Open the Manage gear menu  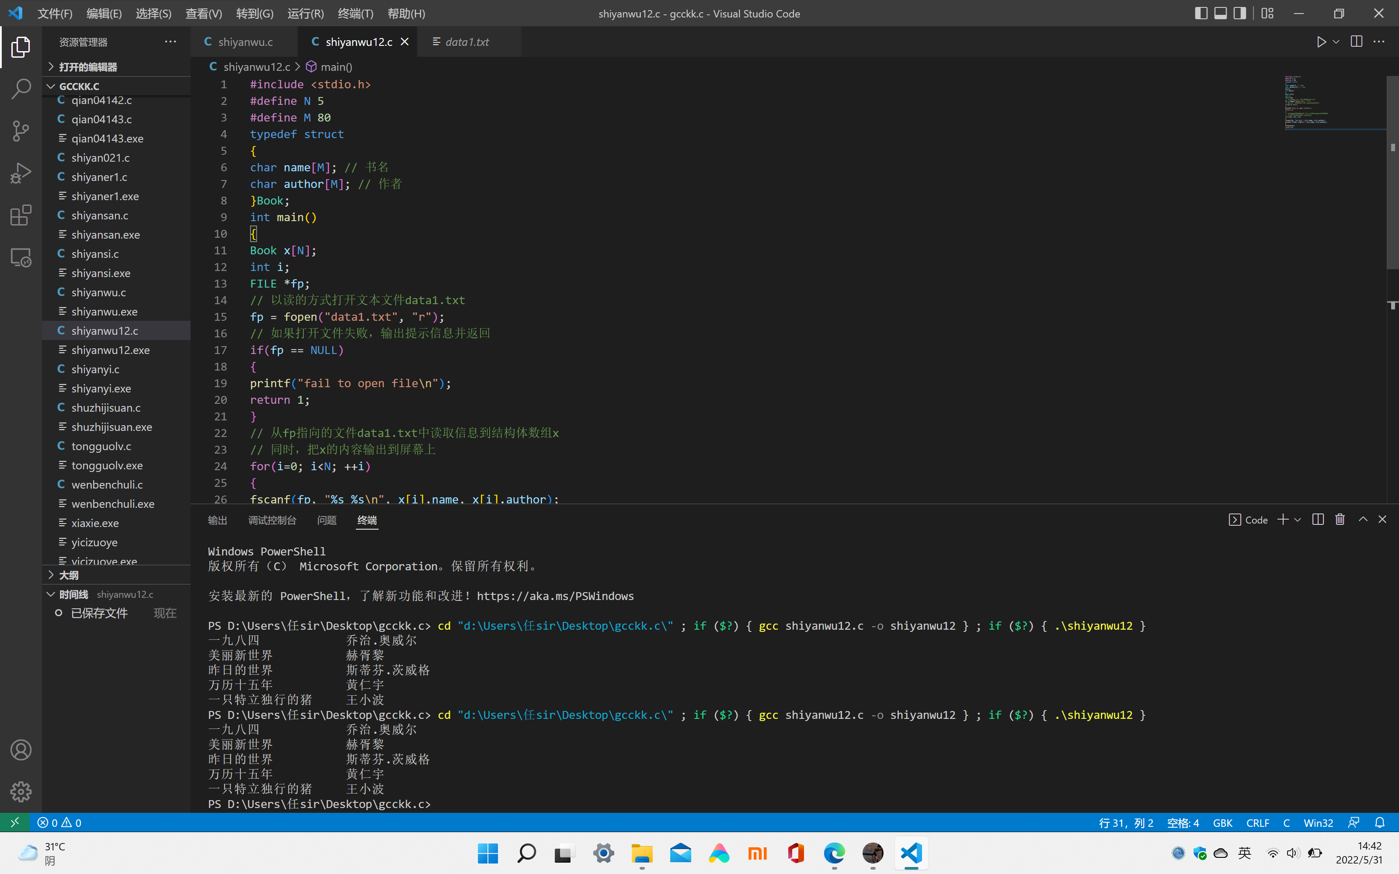point(21,792)
